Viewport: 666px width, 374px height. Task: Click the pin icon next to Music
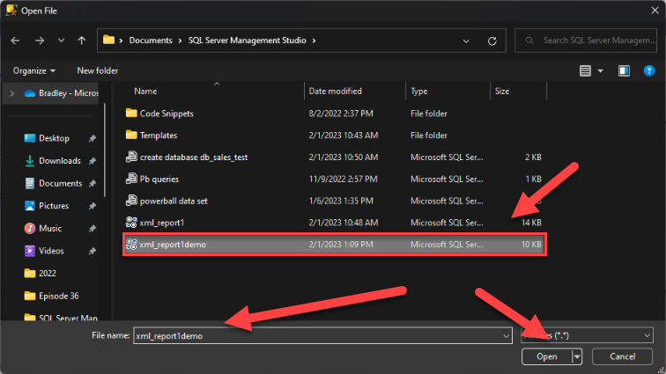[92, 229]
